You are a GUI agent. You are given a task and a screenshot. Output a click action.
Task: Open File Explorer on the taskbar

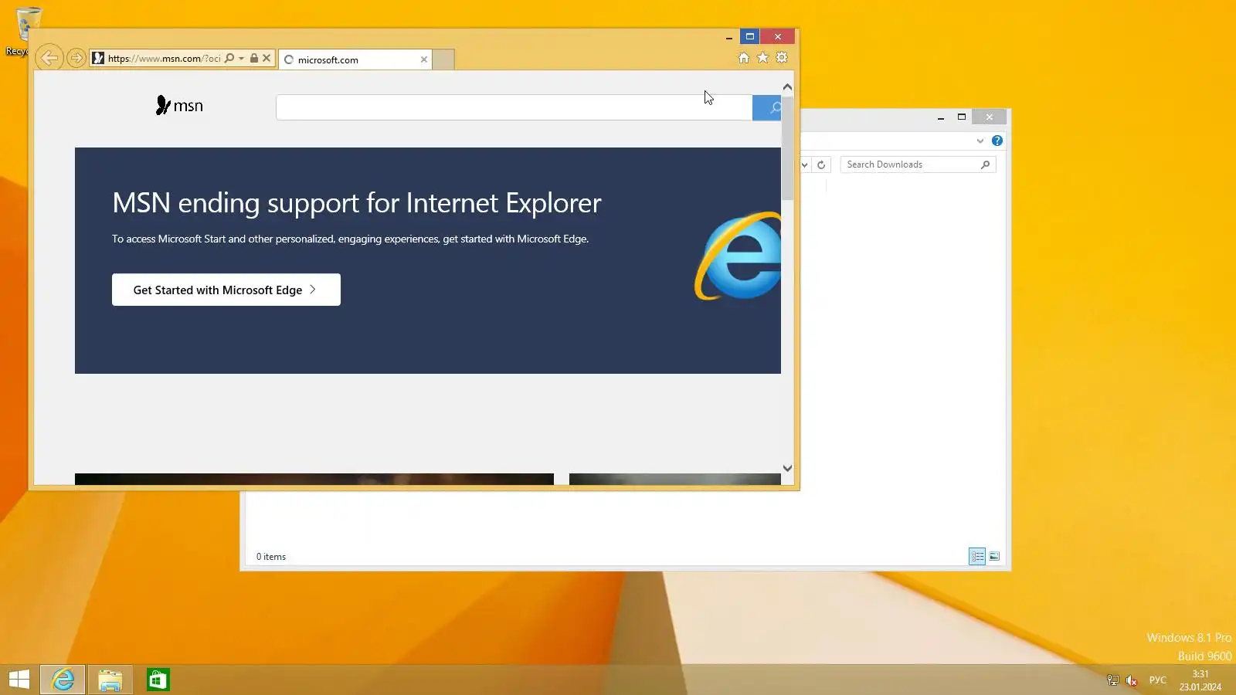pyautogui.click(x=110, y=680)
